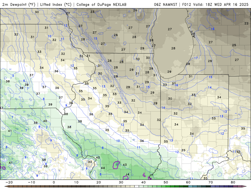251x188 pixels.
Task: Click the blue lifted index contour label 5
Action: (x=13, y=76)
